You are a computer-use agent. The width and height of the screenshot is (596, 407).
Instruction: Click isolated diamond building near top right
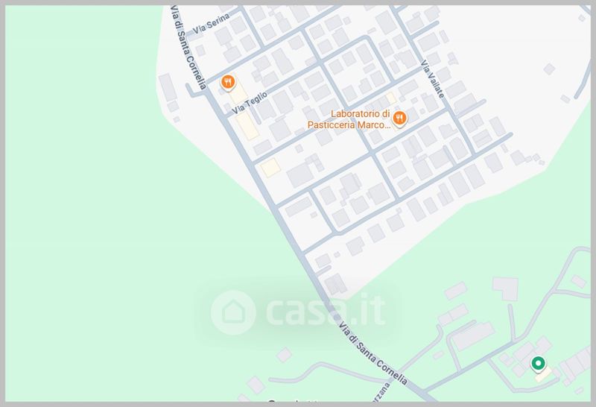(549, 69)
